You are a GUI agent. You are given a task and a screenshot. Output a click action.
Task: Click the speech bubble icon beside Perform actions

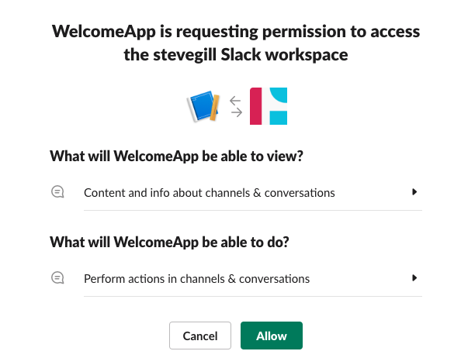[x=57, y=277]
